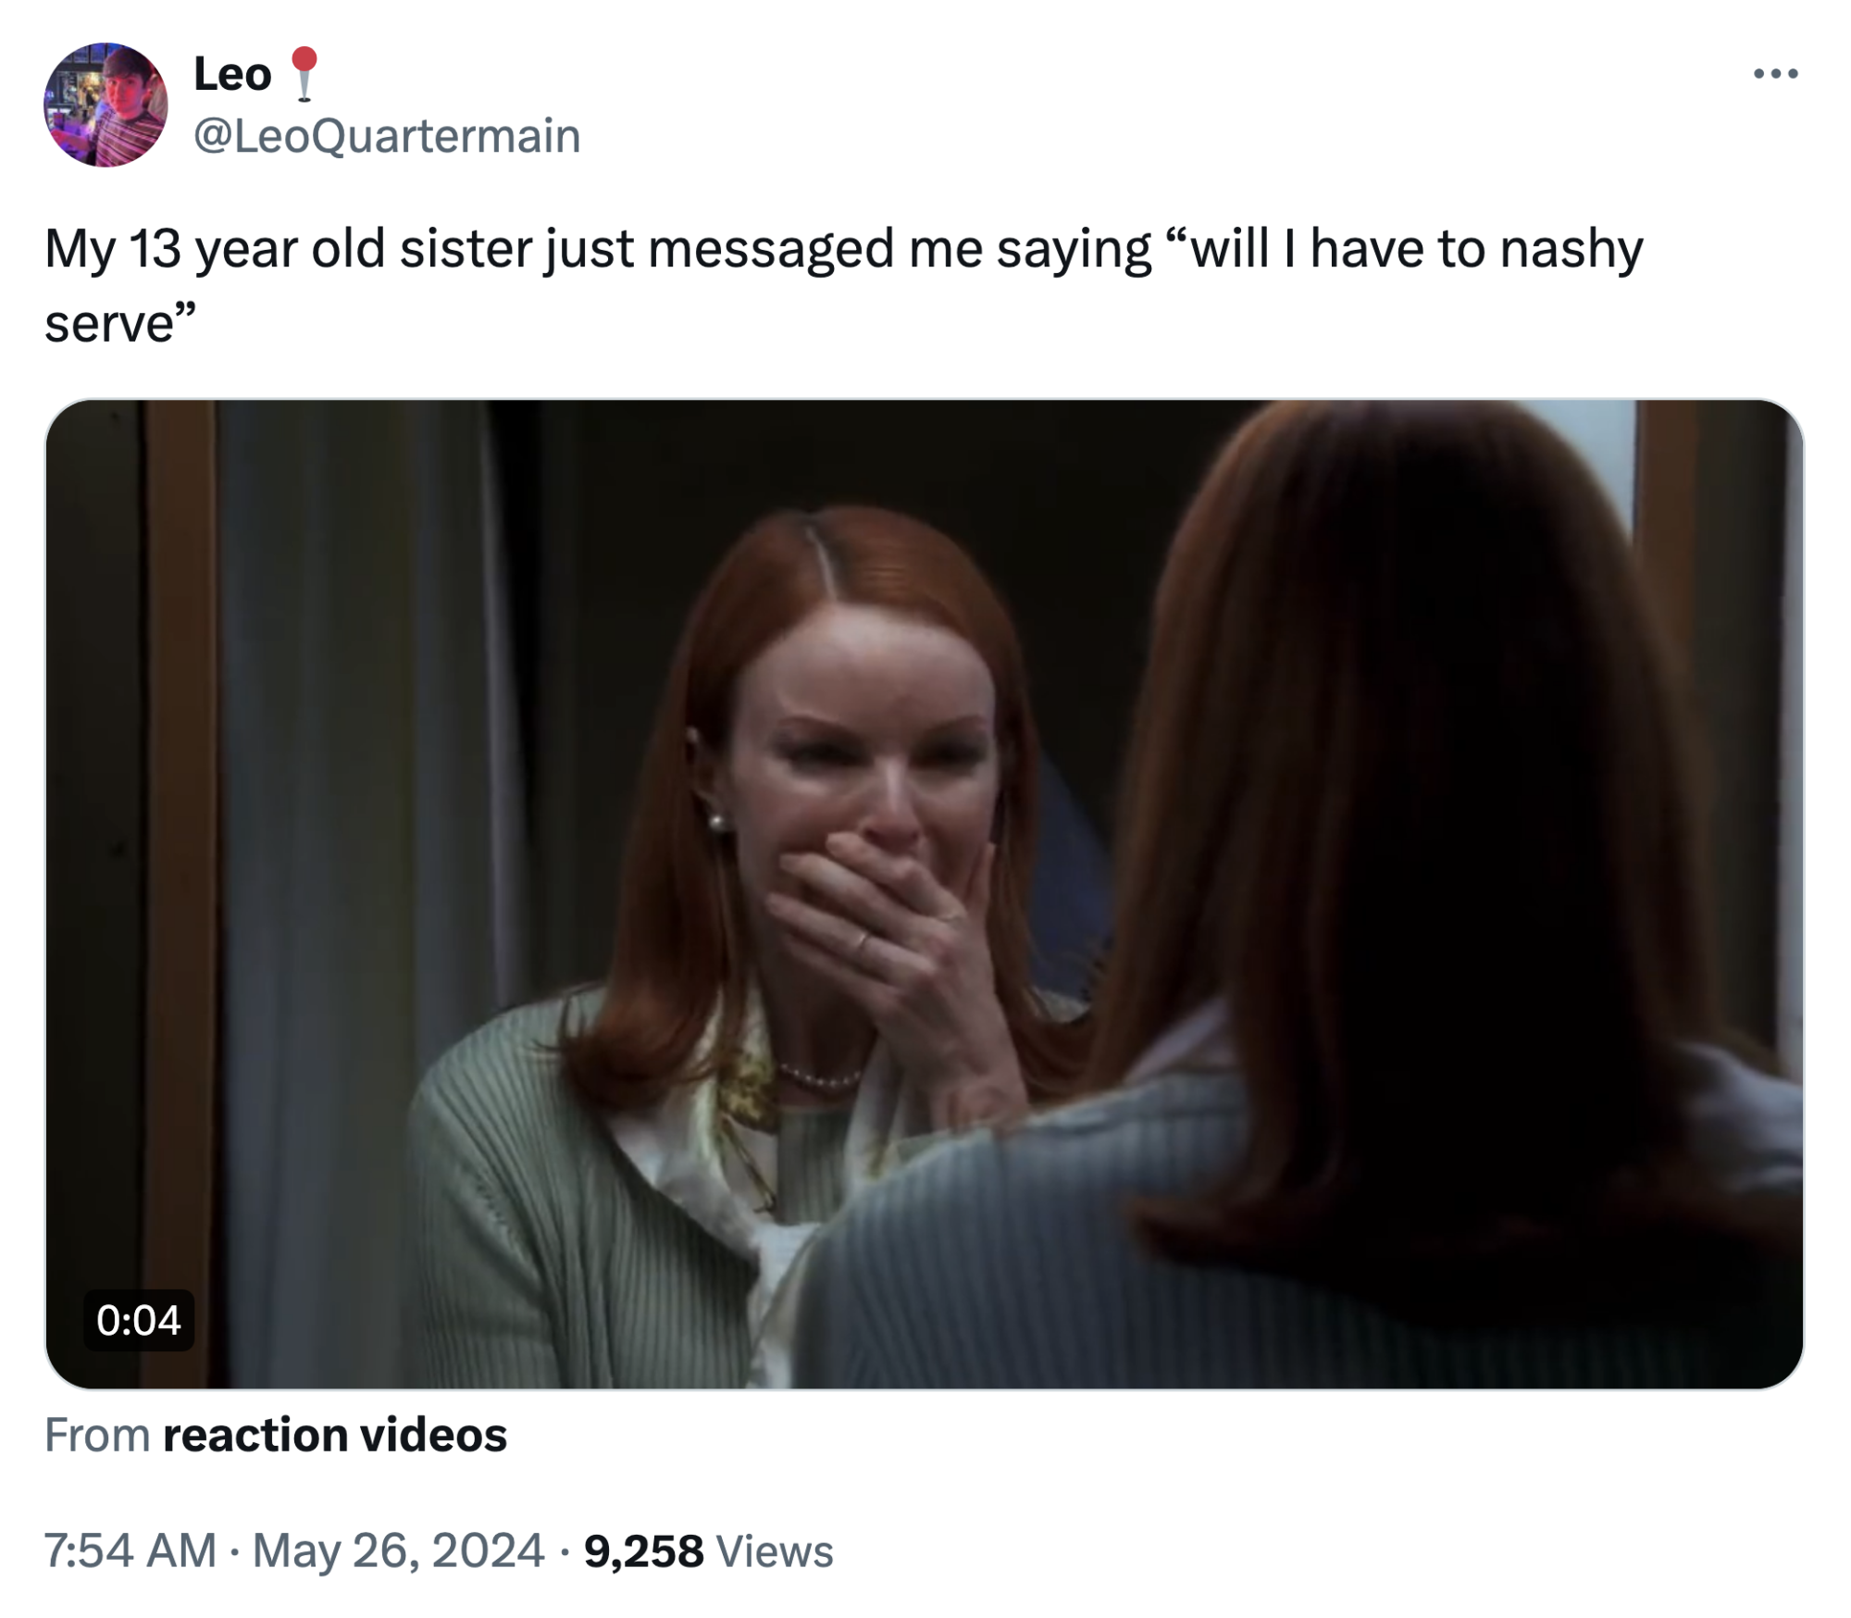Viewport: 1851px width, 1618px height.
Task: Click the 7:54 AM timestamp
Action: (130, 1551)
